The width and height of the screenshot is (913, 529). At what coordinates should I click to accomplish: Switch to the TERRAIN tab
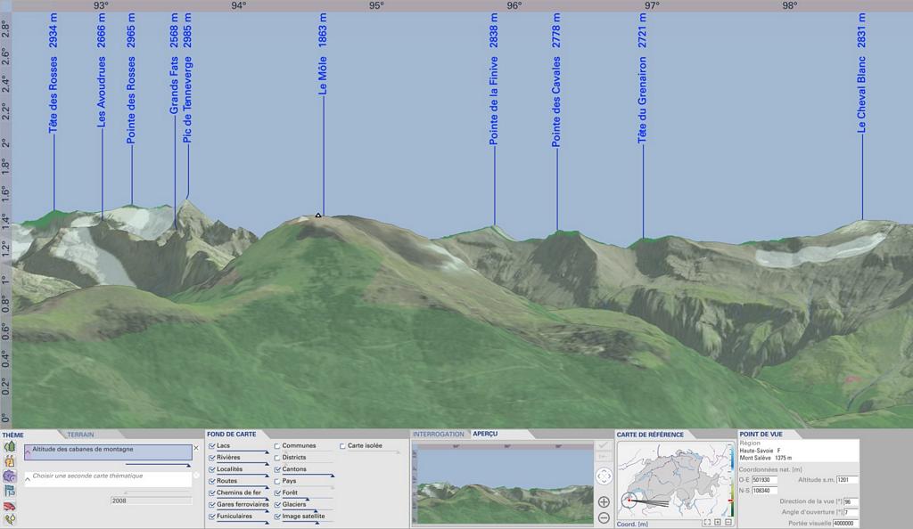click(80, 435)
